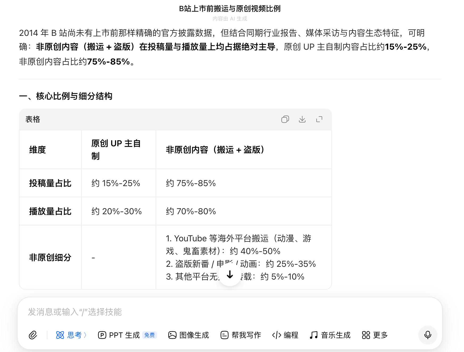Activate voice input microphone
Screen dimensions: 464x352
[428, 335]
